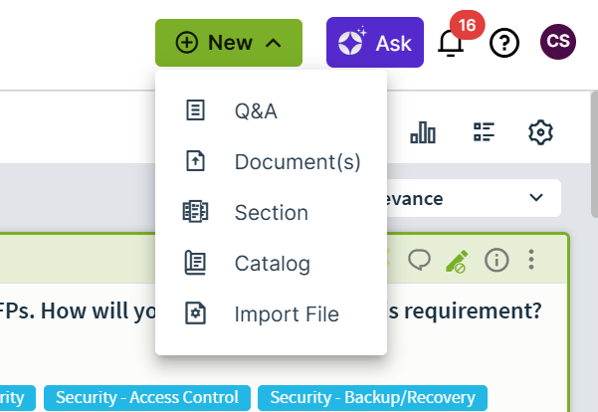598x412 pixels.
Task: Click the Security - Backup/Recovery tag
Action: coord(372,397)
